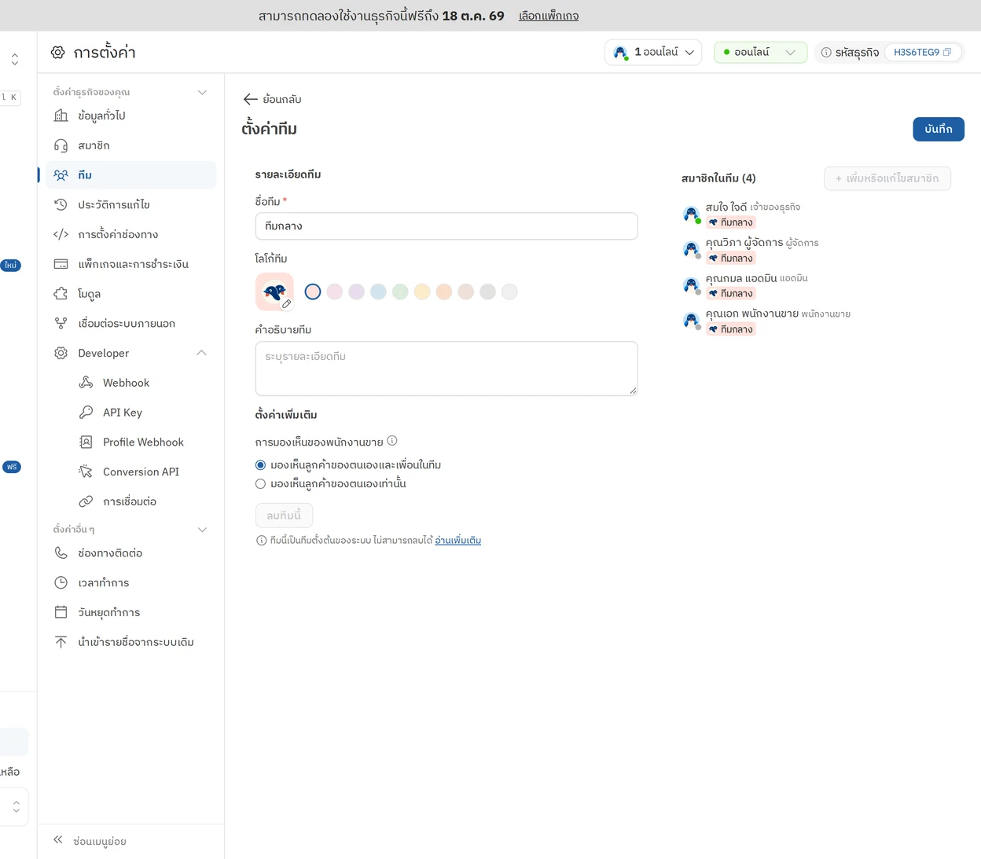Open the 1 ออนไลน์ agents dropdown
981x859 pixels.
pos(653,53)
